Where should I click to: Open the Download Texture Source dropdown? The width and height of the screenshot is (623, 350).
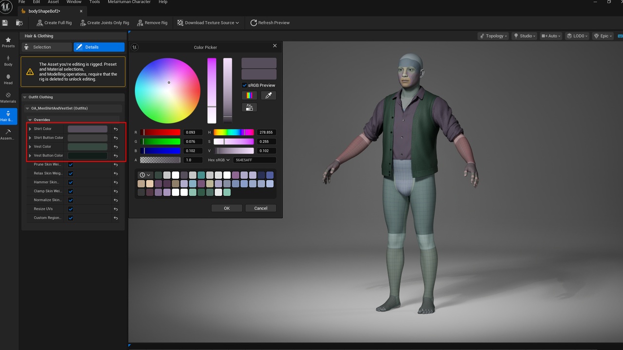[x=208, y=23]
